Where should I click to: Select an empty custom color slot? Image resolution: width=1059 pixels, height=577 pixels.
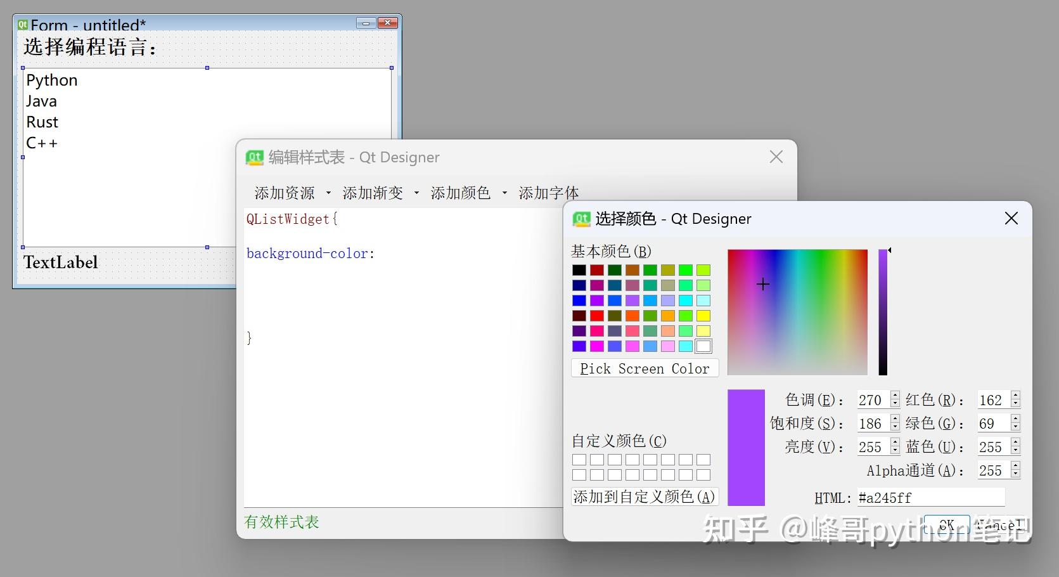click(579, 459)
